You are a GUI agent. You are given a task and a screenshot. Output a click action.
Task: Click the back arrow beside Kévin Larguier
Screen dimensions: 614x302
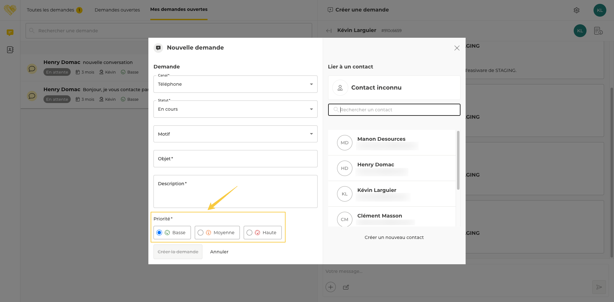click(x=329, y=31)
